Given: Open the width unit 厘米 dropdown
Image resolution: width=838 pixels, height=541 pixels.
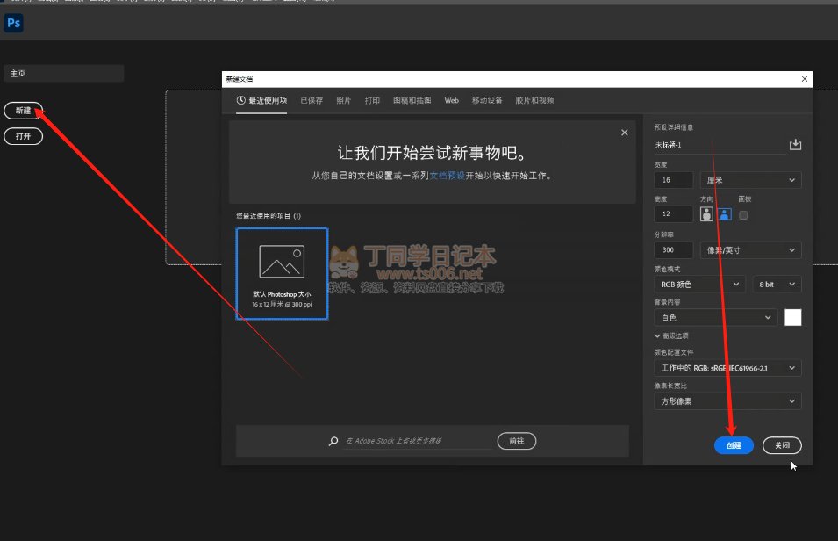Looking at the screenshot, I should (750, 180).
